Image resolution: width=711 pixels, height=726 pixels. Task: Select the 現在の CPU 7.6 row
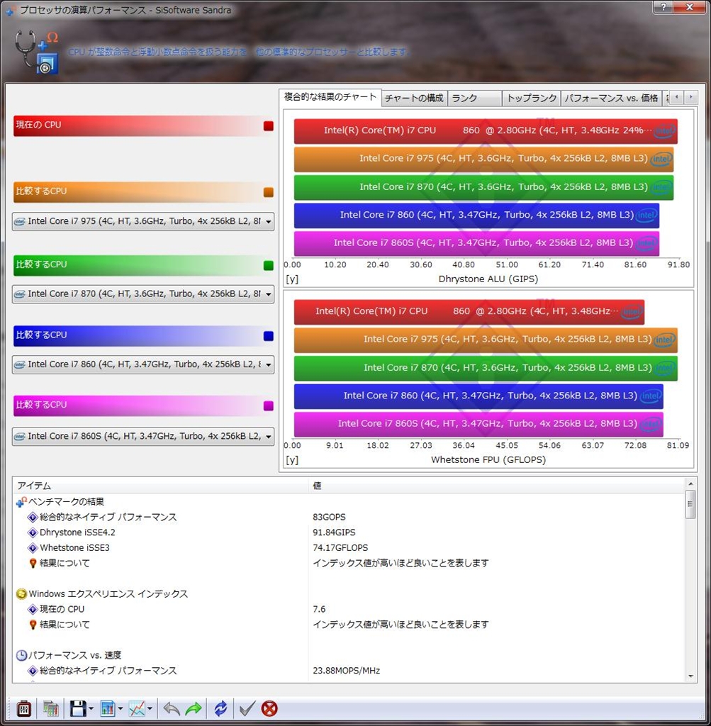click(x=349, y=609)
